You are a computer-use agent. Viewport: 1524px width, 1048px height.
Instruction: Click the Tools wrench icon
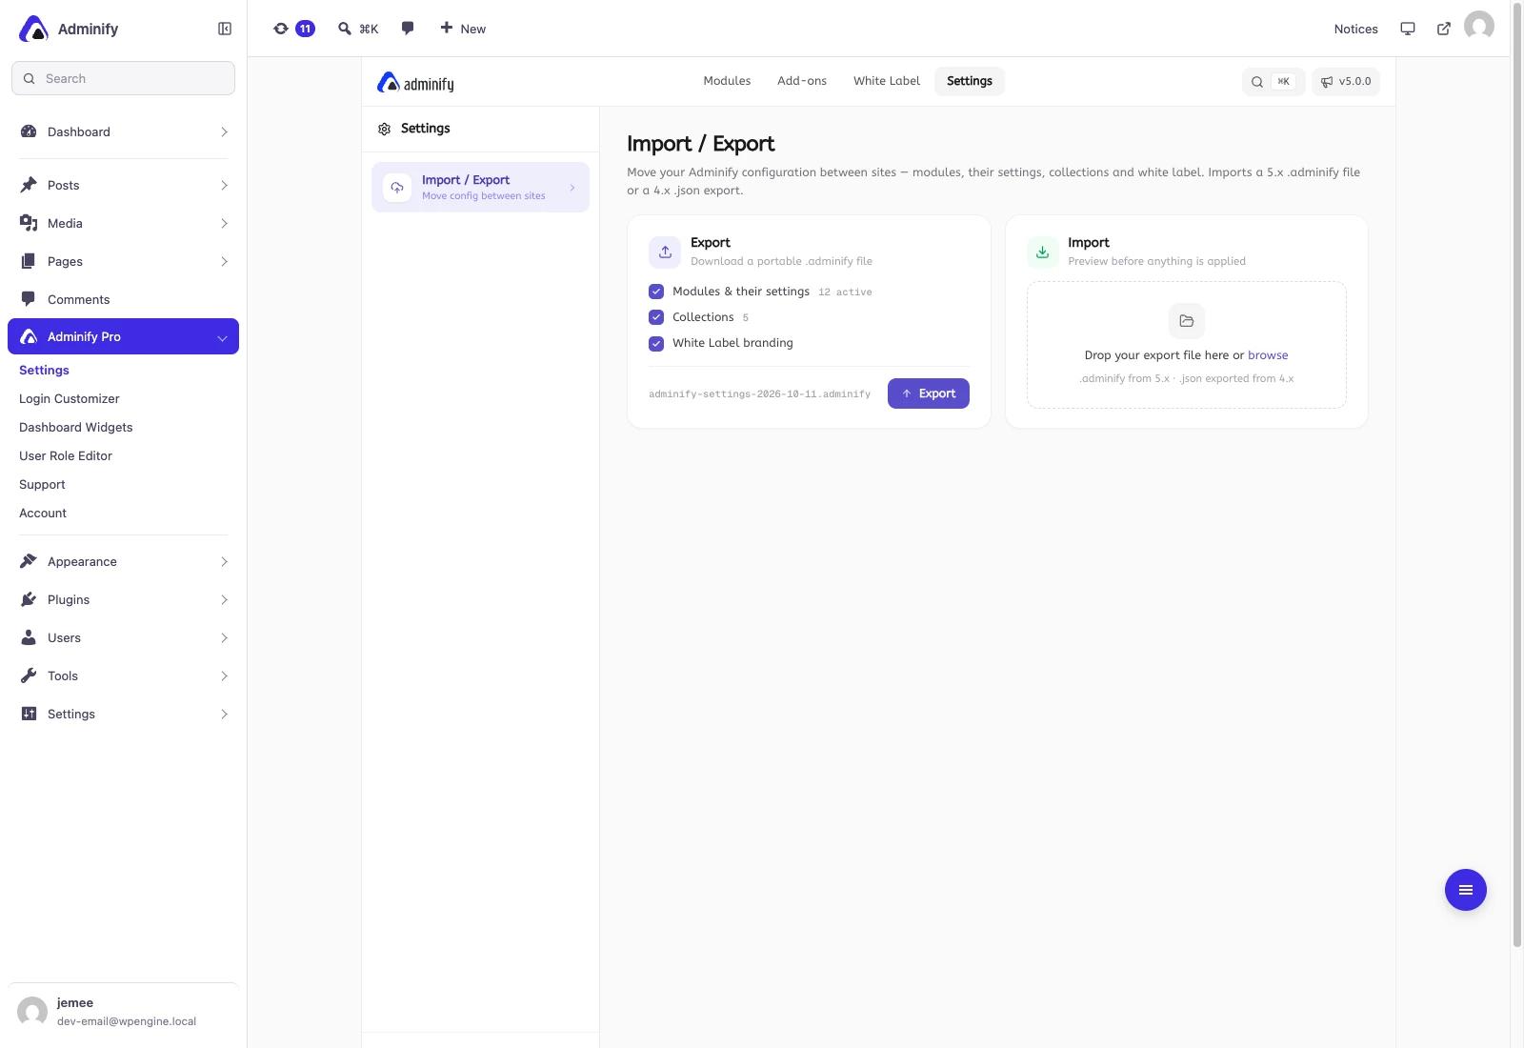tap(29, 675)
